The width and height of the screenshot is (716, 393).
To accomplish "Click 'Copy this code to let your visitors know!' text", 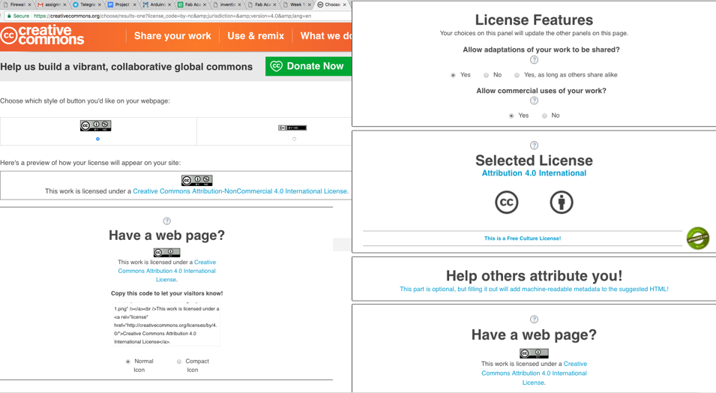I will [x=166, y=293].
